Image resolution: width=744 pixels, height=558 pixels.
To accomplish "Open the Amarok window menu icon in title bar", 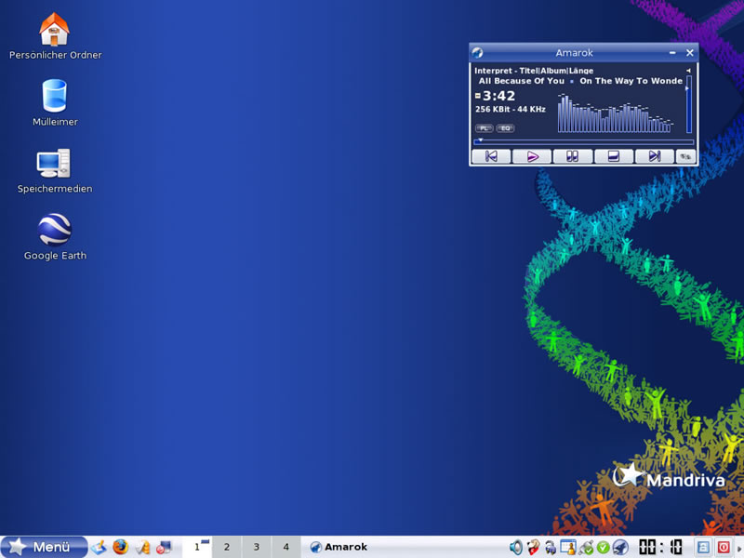I will tap(478, 53).
